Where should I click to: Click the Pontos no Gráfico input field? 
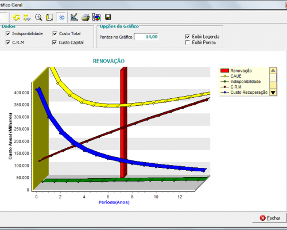pos(146,37)
